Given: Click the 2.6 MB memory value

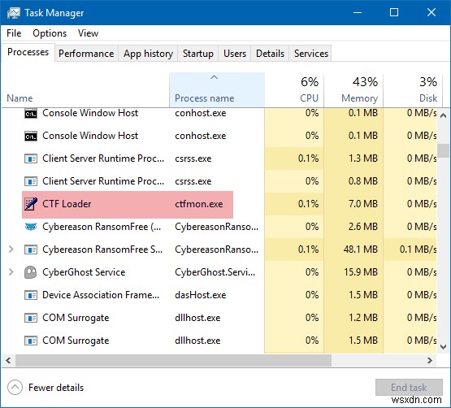Looking at the screenshot, I should [363, 227].
